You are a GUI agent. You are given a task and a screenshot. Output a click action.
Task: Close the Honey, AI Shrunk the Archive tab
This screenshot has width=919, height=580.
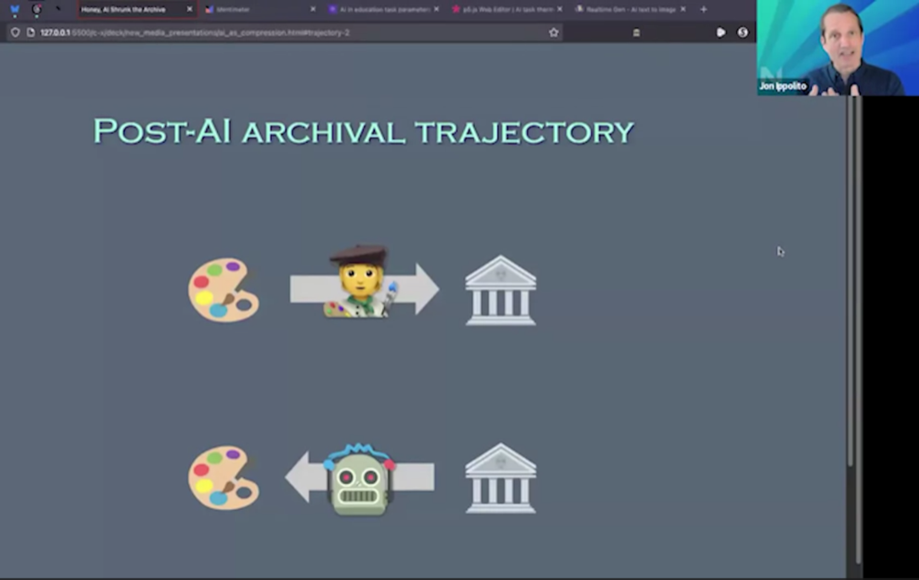click(x=189, y=9)
